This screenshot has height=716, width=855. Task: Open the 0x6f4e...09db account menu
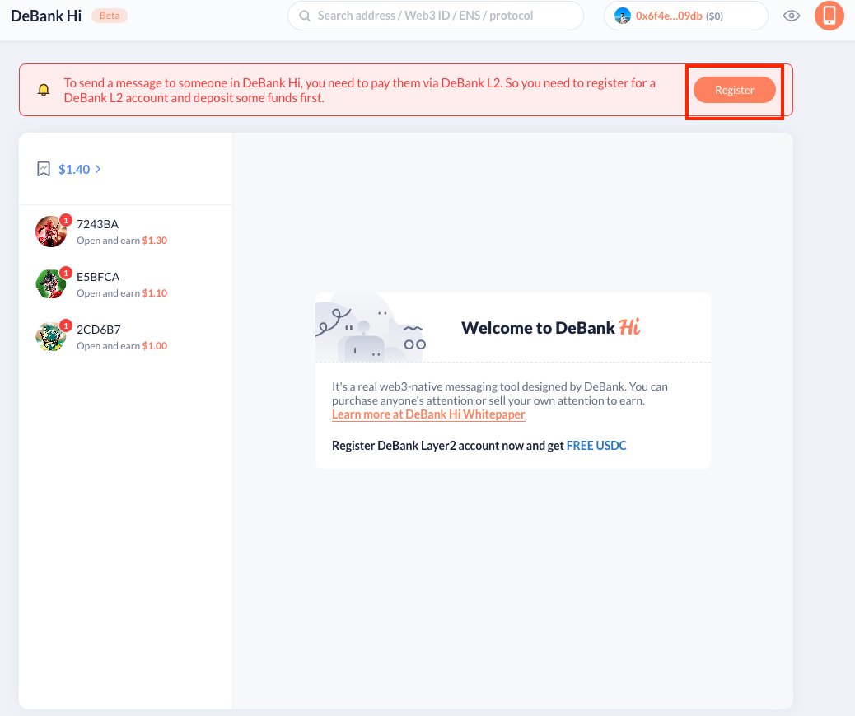(x=685, y=16)
